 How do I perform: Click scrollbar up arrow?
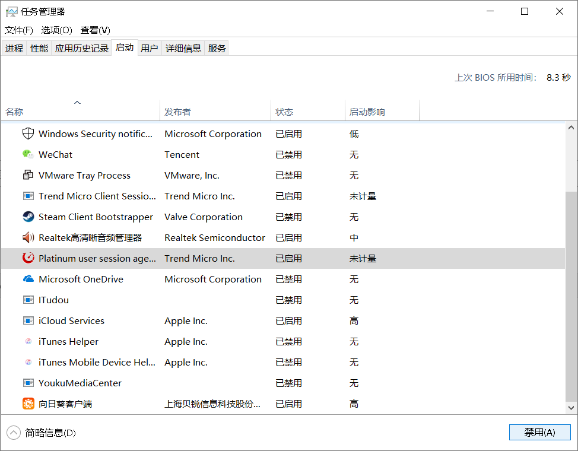(x=571, y=128)
